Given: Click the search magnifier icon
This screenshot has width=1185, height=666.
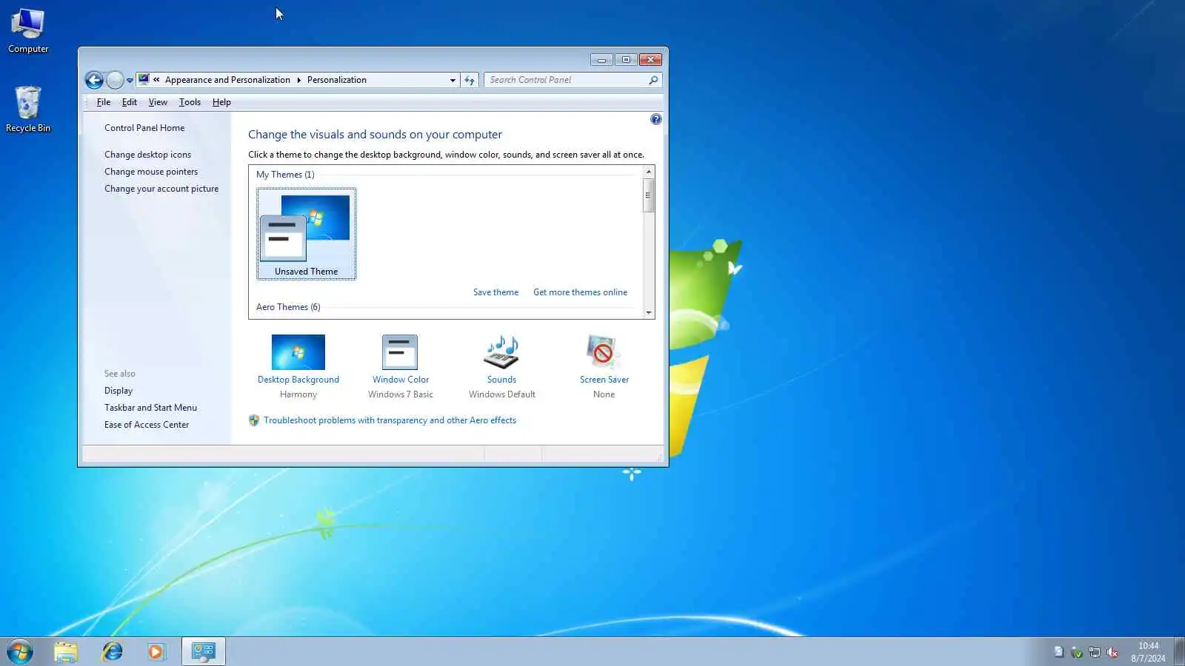Looking at the screenshot, I should (x=653, y=80).
